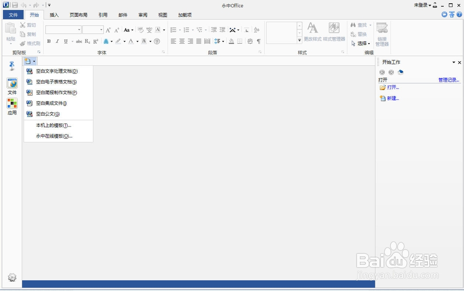Toggle Bold formatting
This screenshot has height=291, width=464.
pyautogui.click(x=49, y=41)
